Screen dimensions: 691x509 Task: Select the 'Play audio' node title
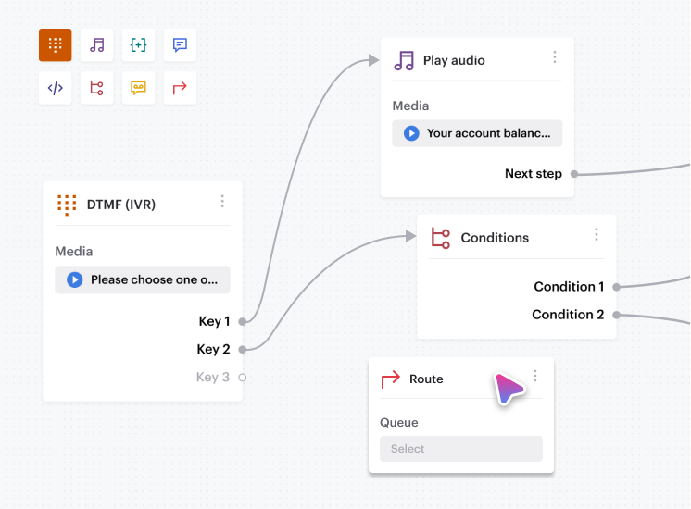point(454,60)
